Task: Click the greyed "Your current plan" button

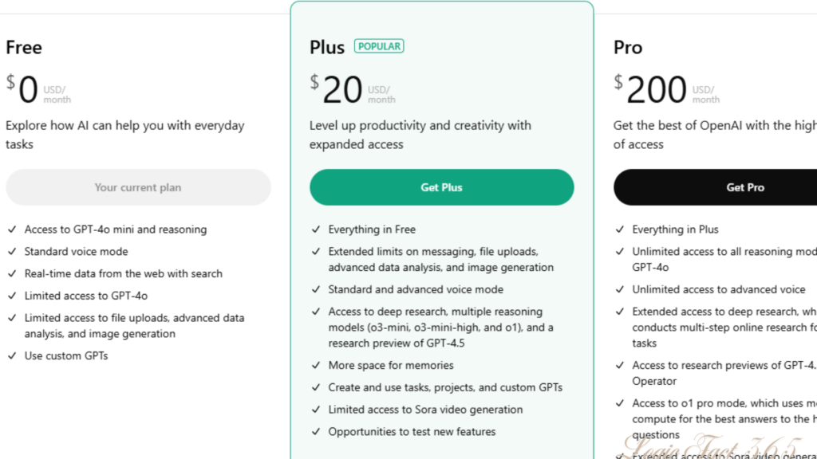Action: point(138,187)
